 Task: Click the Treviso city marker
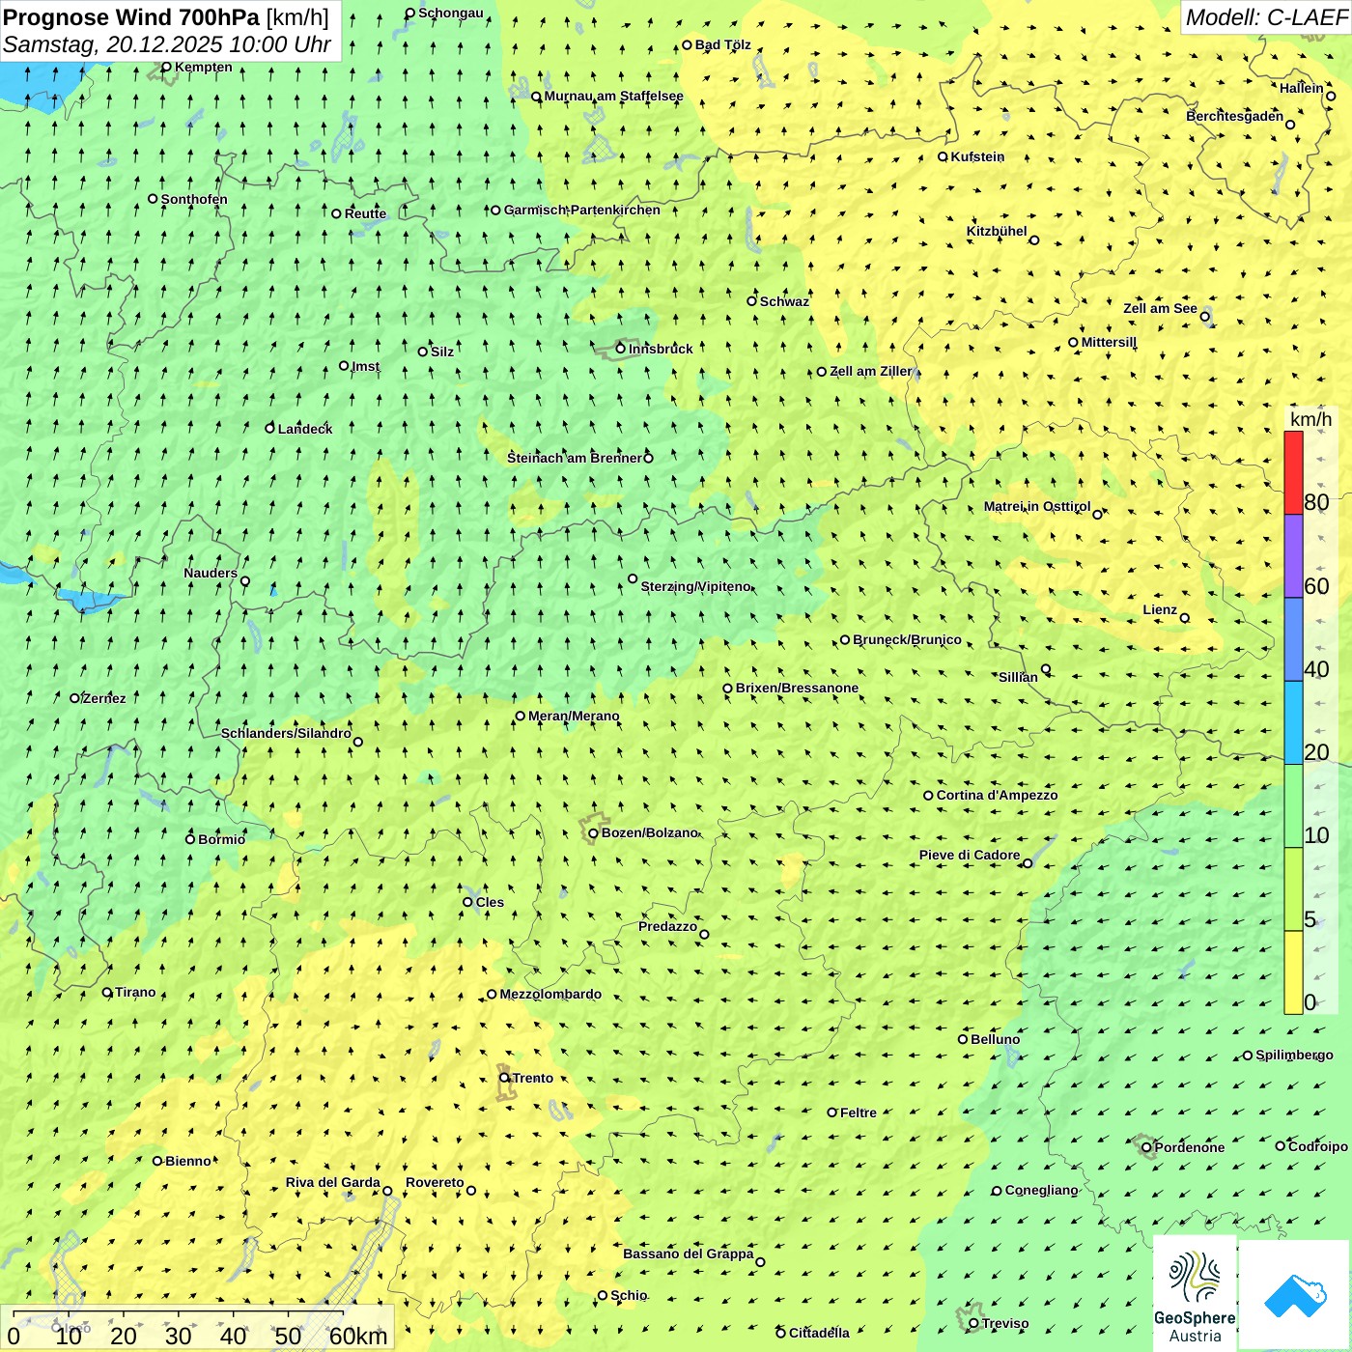click(x=973, y=1324)
